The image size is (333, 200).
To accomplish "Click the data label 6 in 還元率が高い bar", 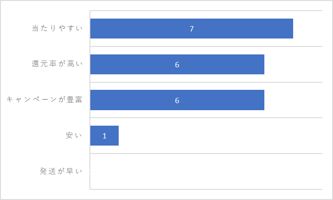I will (x=177, y=65).
